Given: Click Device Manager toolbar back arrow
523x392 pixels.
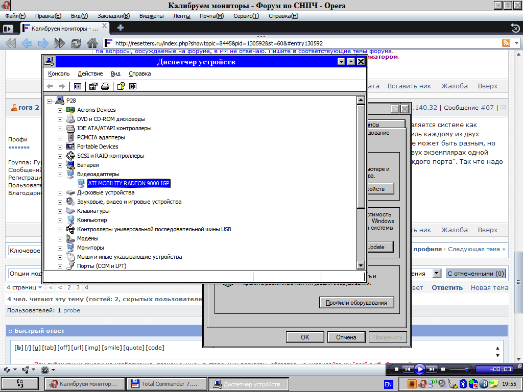Looking at the screenshot, I should tap(51, 86).
